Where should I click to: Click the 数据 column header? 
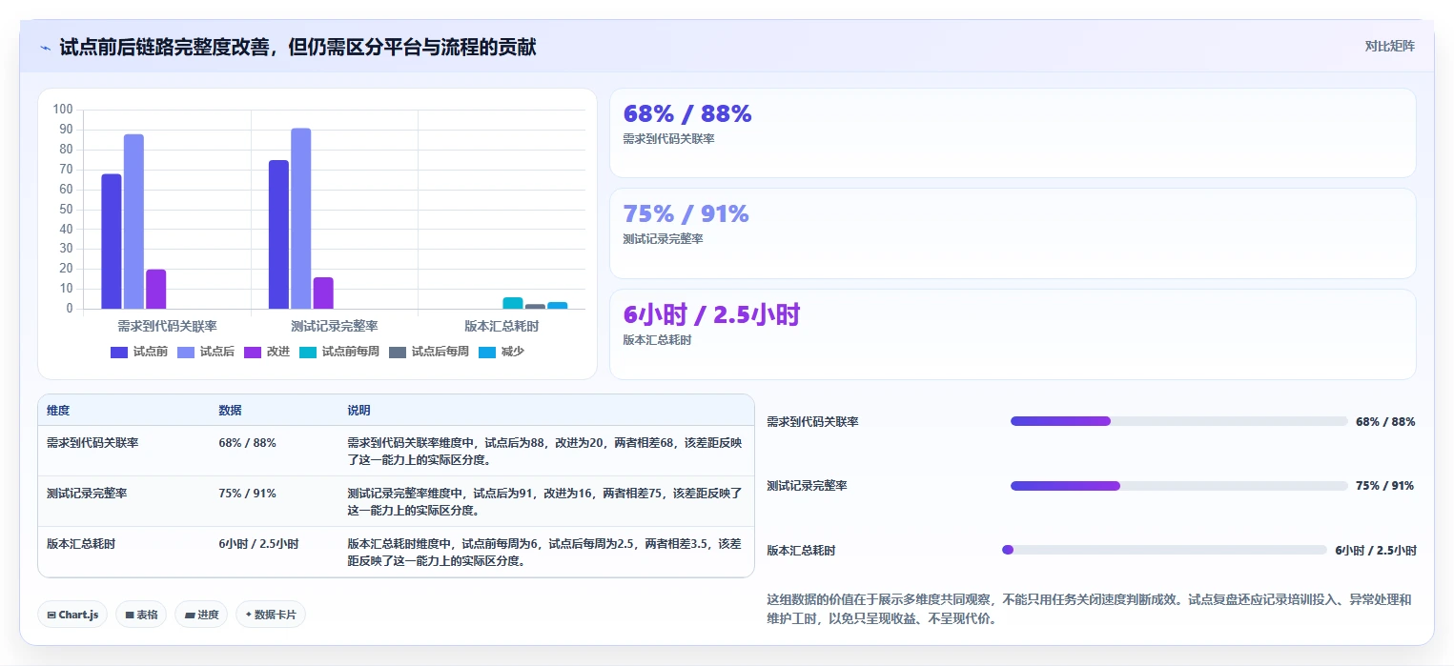[230, 411]
